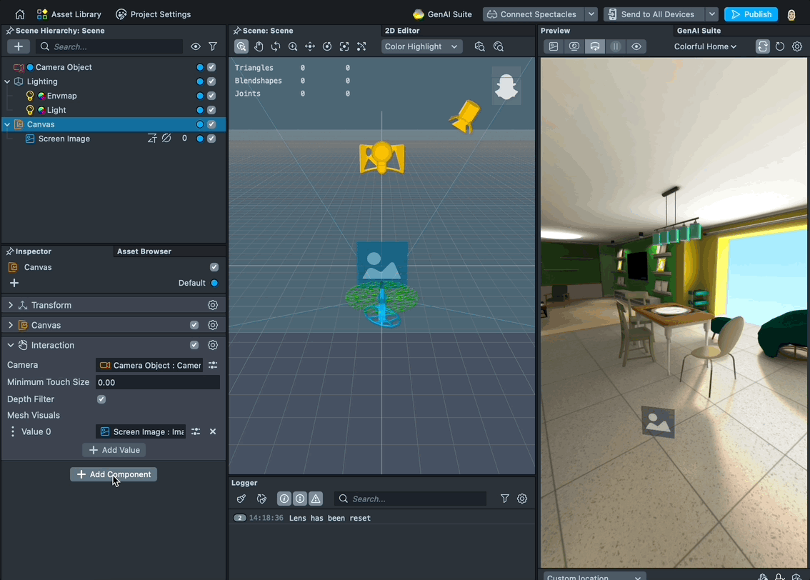Select the Pan tool in the Scene toolbar
Viewport: 810px width, 580px height.
[x=259, y=46]
